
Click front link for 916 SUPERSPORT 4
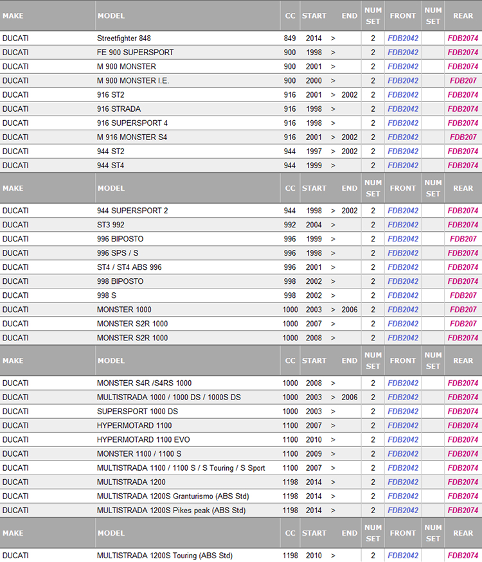[x=403, y=123]
